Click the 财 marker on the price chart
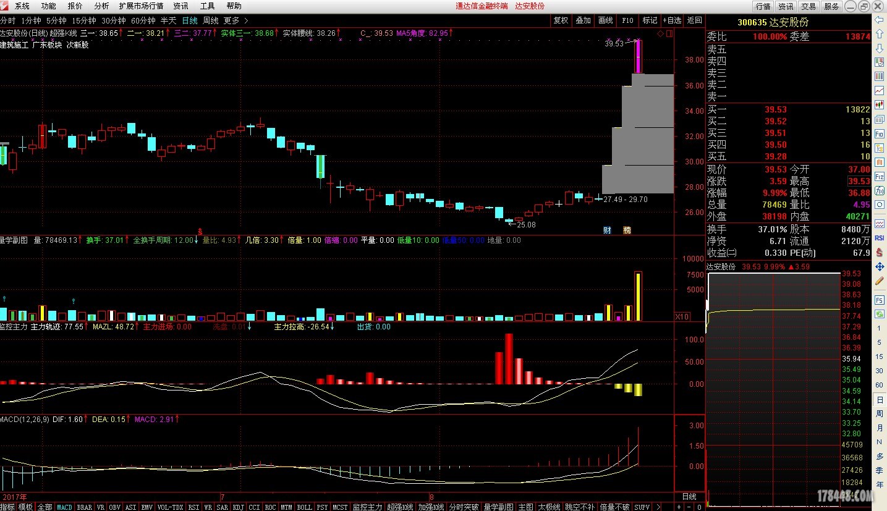887x511 pixels. coord(607,230)
